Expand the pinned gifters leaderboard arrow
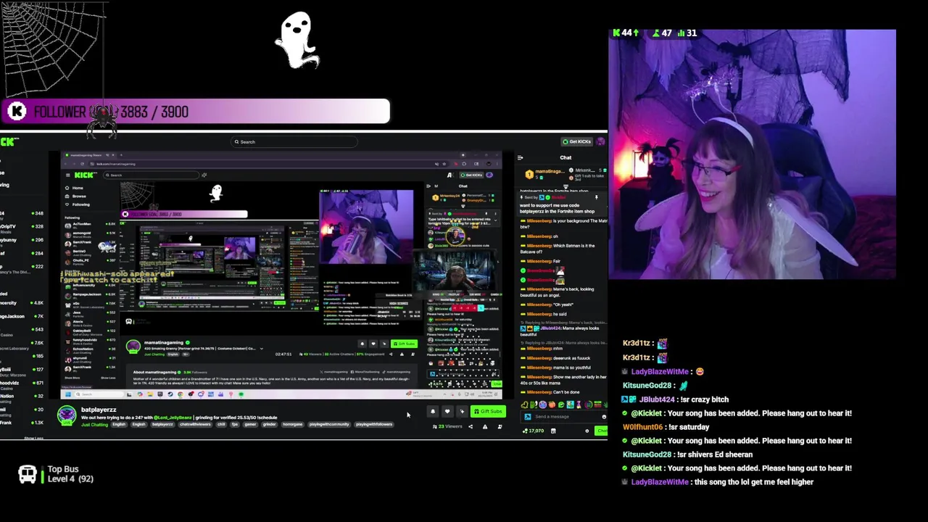Viewport: 928px width, 522px height. (565, 186)
